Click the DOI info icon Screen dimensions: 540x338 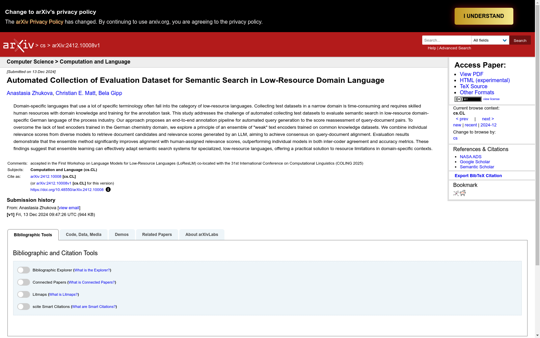[108, 190]
